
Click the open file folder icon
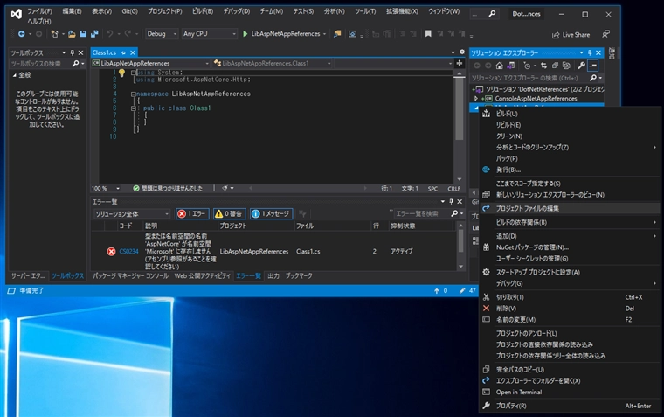coord(72,34)
